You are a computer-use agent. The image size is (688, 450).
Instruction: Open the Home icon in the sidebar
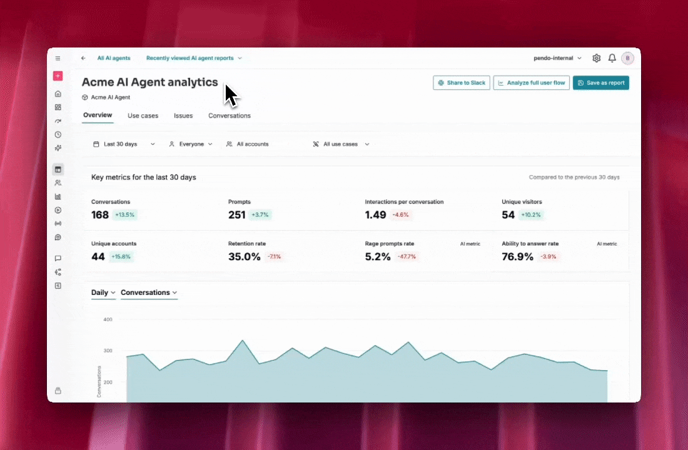[58, 94]
